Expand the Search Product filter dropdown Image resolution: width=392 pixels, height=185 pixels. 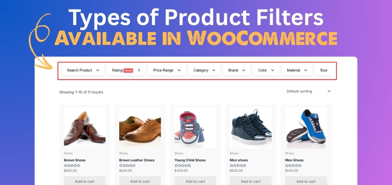pos(83,70)
